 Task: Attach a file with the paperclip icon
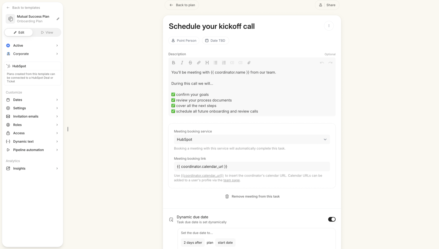[x=249, y=63]
